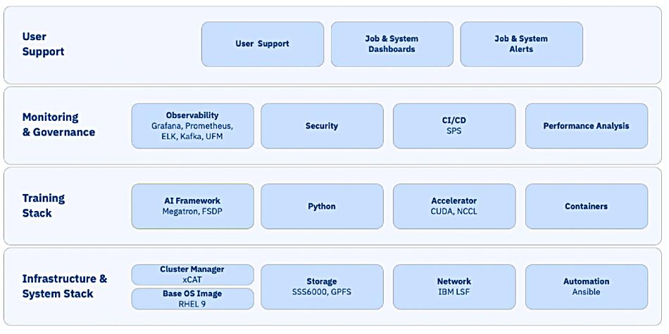Image resolution: width=669 pixels, height=334 pixels.
Task: Select the Containers box
Action: coord(586,206)
